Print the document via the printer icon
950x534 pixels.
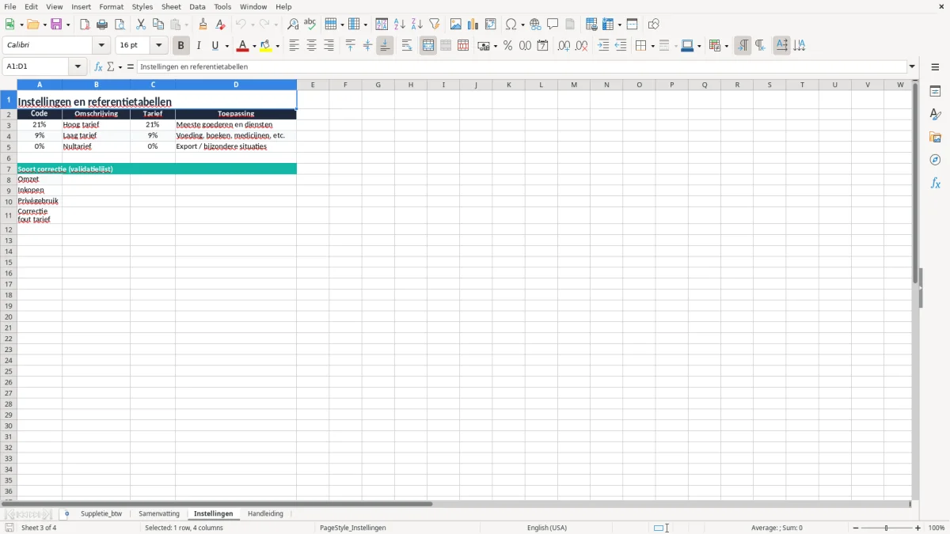point(102,25)
